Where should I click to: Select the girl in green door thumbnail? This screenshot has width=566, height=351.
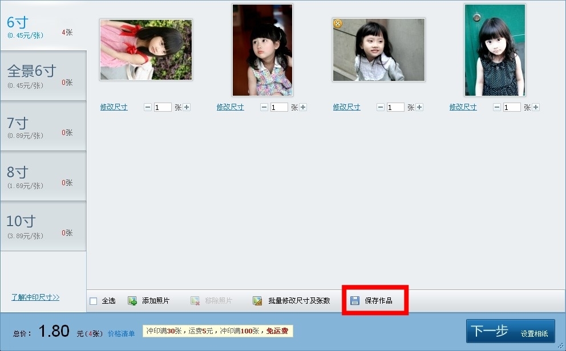point(495,50)
